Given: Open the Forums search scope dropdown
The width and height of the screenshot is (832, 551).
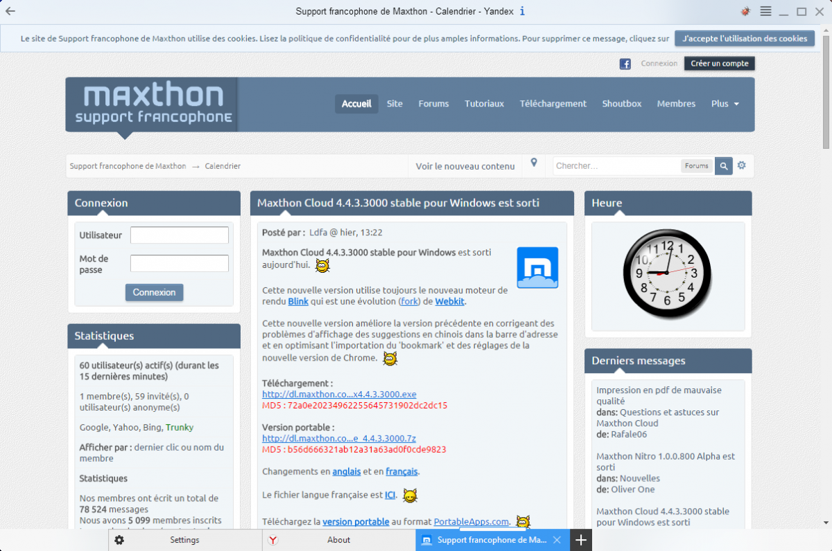Looking at the screenshot, I should click(697, 166).
